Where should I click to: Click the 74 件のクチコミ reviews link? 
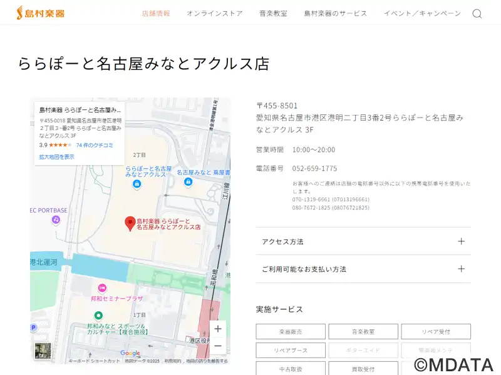[95, 145]
